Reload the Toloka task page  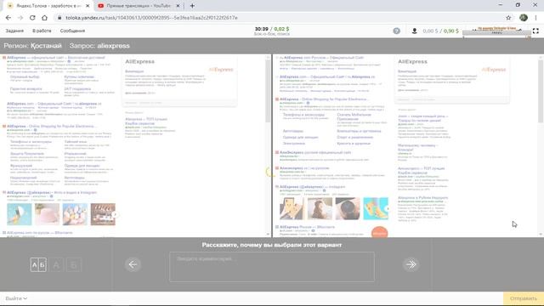pos(32,18)
